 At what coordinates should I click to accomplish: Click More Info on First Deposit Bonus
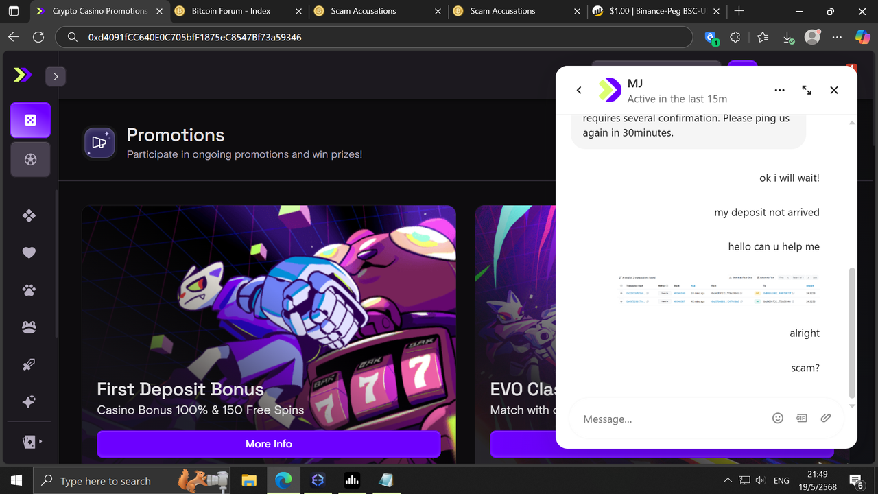268,444
